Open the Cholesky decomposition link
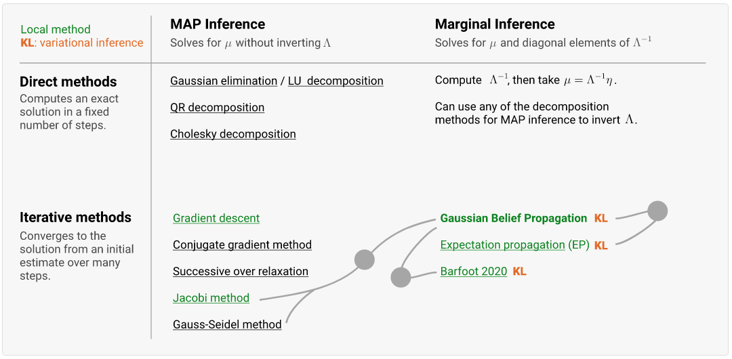 coord(232,133)
